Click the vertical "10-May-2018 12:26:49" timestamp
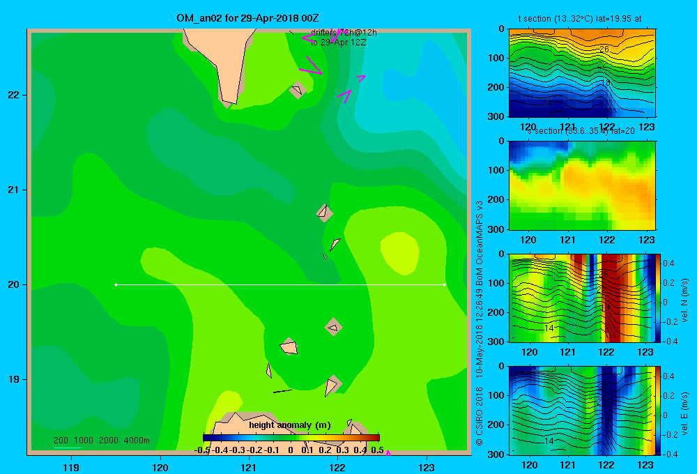 pos(480,333)
